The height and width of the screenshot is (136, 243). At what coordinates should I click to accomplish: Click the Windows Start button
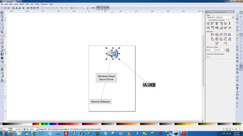tap(3, 133)
